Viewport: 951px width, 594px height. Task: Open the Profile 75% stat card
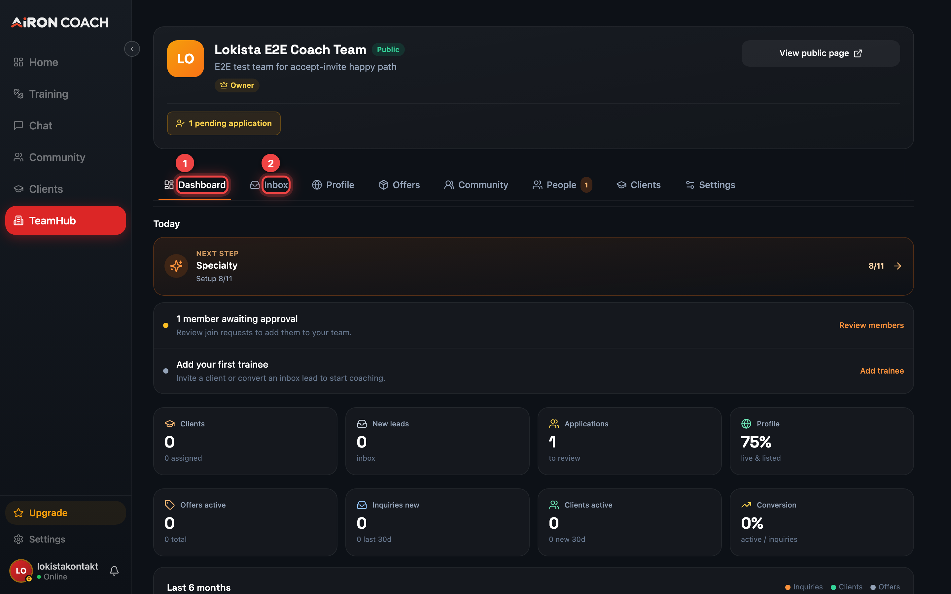(821, 441)
